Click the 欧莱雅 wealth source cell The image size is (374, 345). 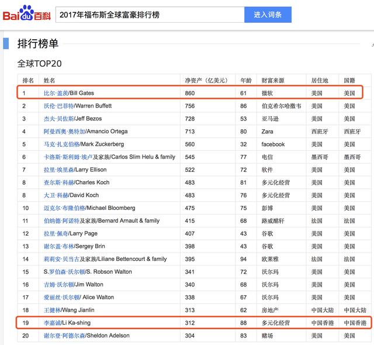click(270, 259)
